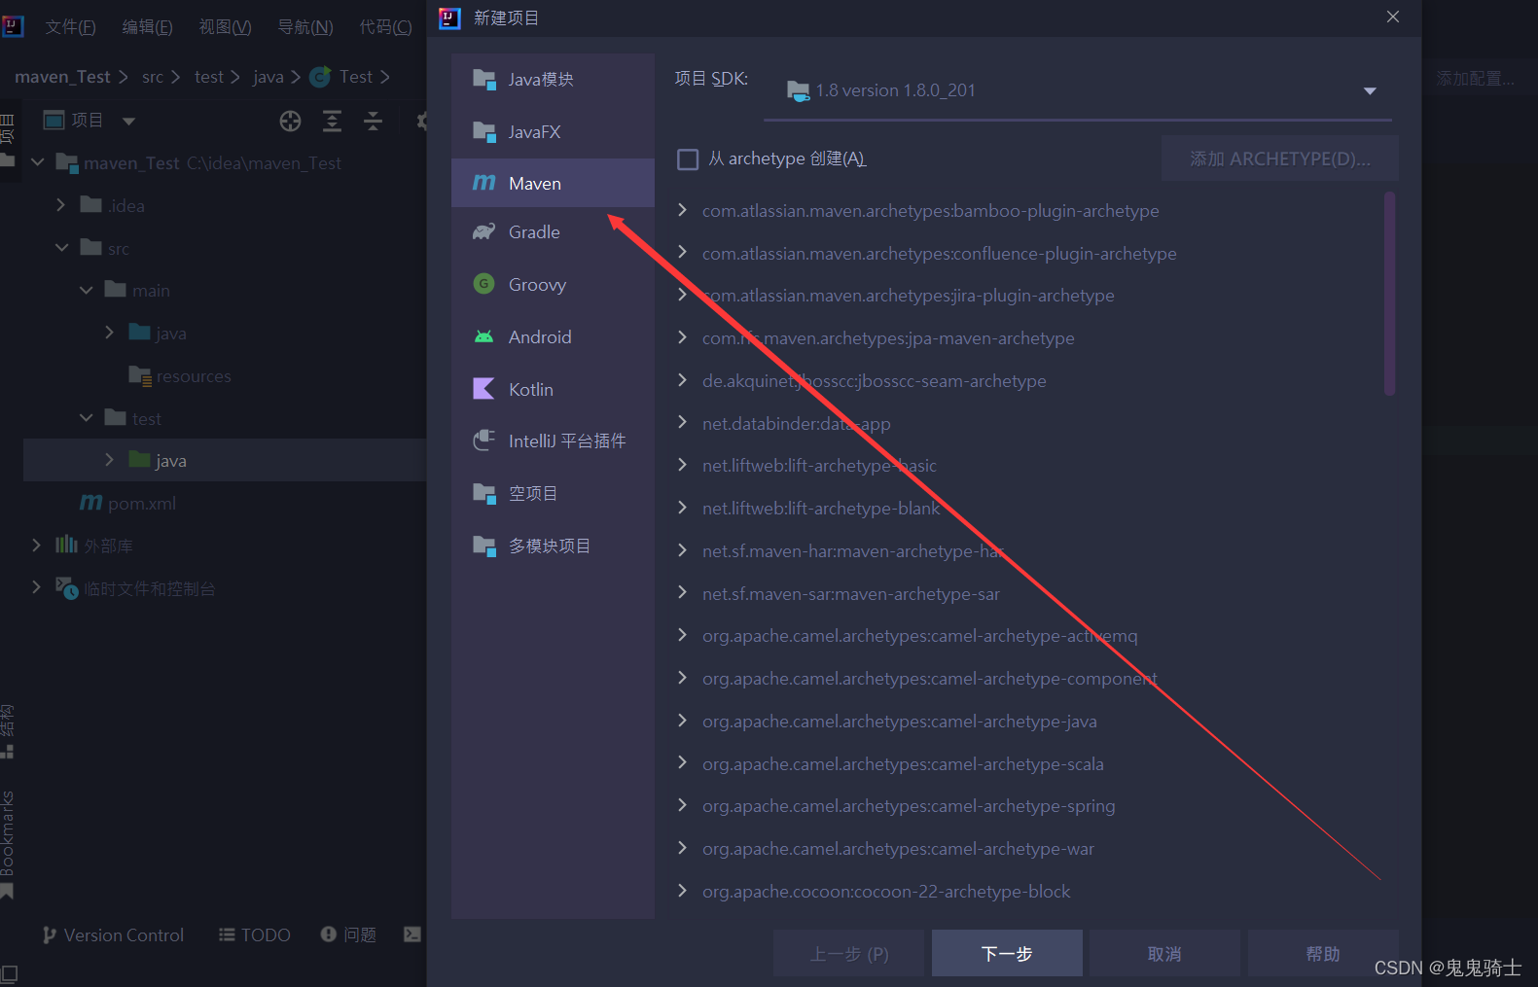Collapse the src folder in project tree
Screen dimensions: 1538x987
(x=61, y=247)
